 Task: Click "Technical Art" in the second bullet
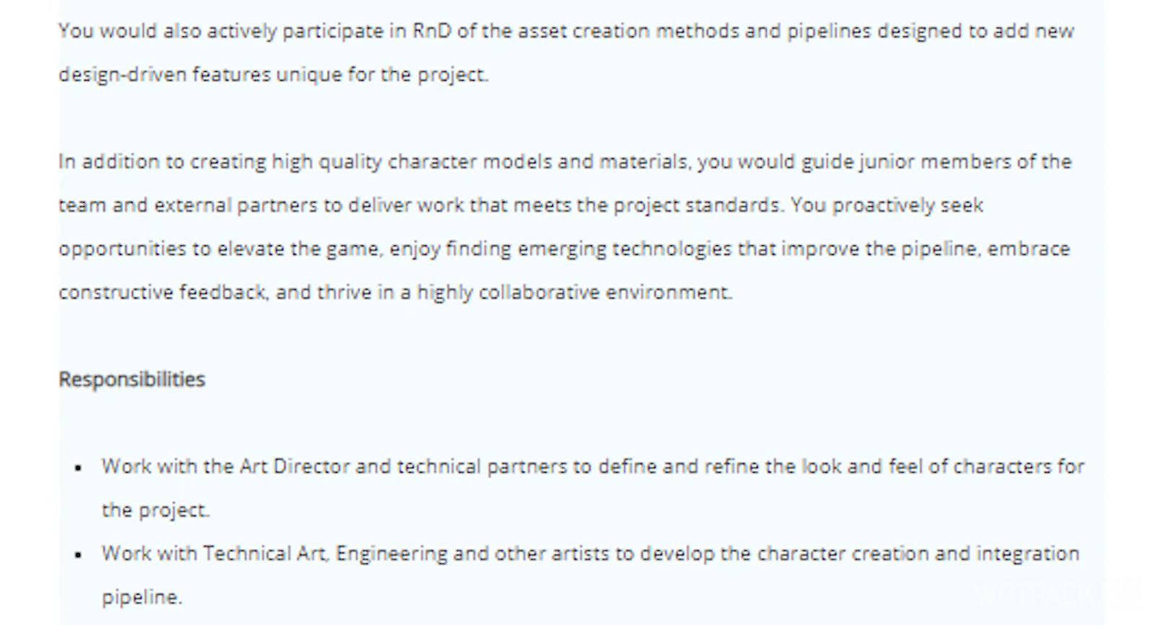[266, 554]
